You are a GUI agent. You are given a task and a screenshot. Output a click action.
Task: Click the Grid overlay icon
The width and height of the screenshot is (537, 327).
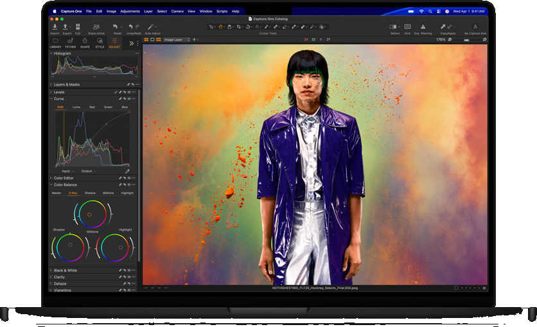click(x=407, y=27)
